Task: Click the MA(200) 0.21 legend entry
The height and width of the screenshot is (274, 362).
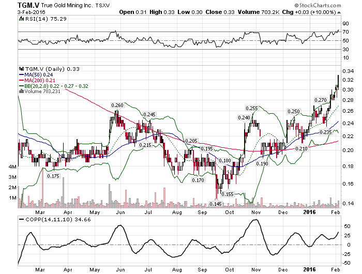Action: pos(37,80)
